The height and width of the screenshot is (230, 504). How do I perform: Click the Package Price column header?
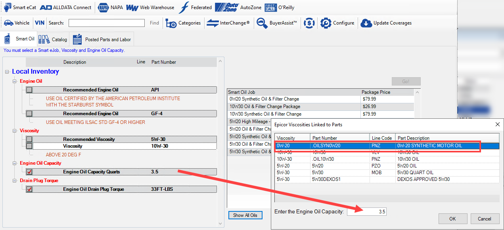(387, 92)
